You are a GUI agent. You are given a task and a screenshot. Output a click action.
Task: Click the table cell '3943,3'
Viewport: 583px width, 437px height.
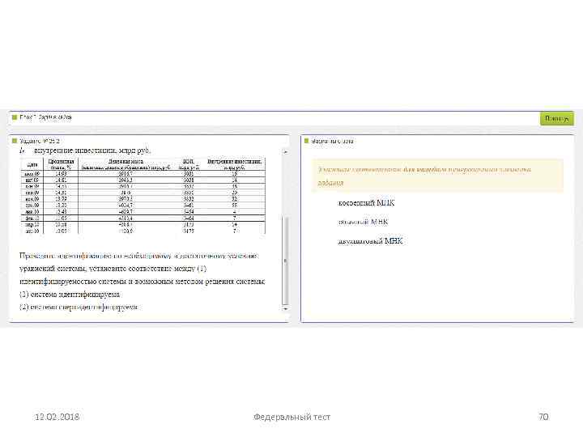click(126, 180)
